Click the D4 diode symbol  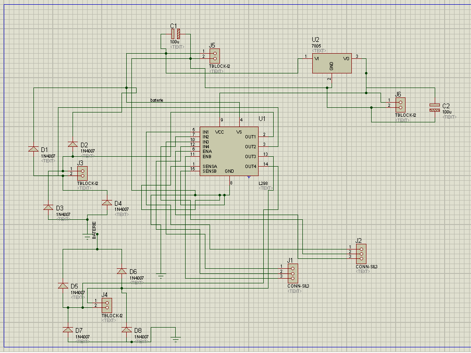coord(107,202)
